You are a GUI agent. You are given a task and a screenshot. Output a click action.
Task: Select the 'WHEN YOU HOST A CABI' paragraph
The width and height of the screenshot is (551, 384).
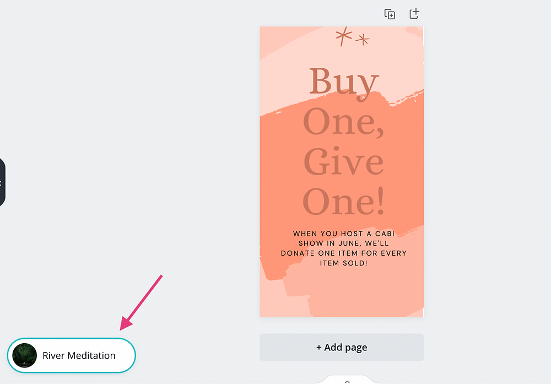[x=344, y=248]
